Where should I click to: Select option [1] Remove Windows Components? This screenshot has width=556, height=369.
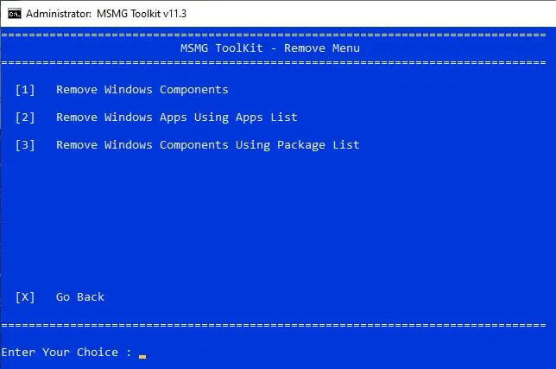point(122,90)
